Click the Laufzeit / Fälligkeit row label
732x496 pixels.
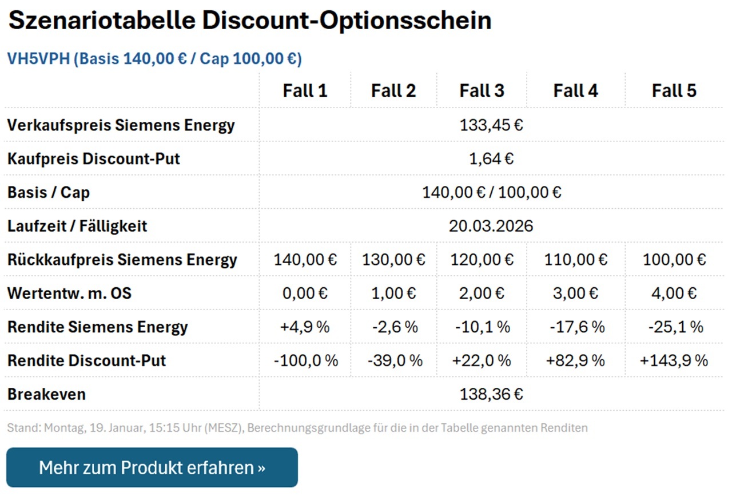(x=77, y=226)
